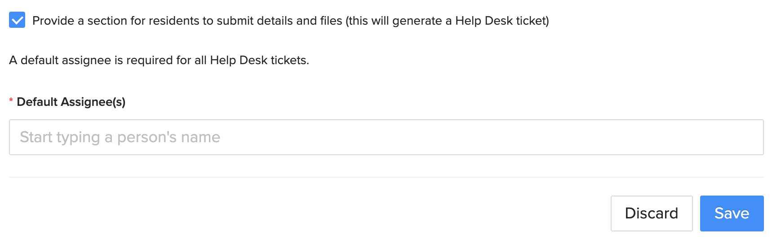
Task: Click the 'Default Assignee(s)' field label
Action: pyautogui.click(x=71, y=102)
